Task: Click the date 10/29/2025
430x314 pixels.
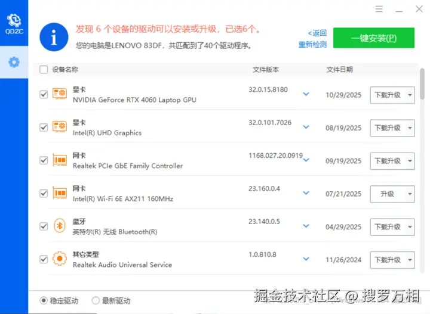Action: pos(343,95)
